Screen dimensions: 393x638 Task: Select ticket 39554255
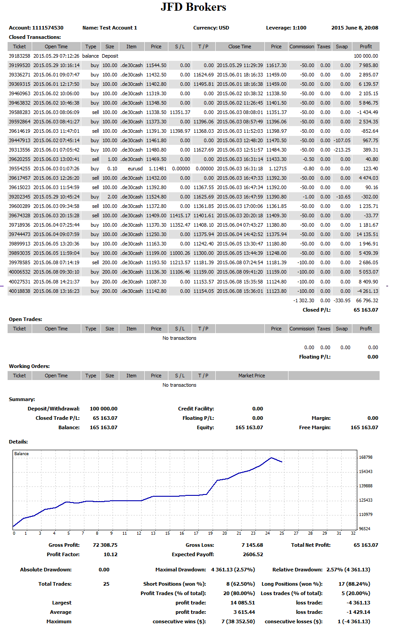point(20,169)
